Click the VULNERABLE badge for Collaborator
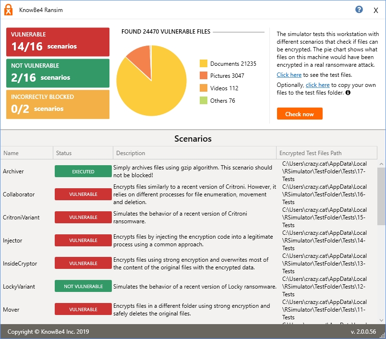Screen dimensions: 386x339 (x=83, y=194)
